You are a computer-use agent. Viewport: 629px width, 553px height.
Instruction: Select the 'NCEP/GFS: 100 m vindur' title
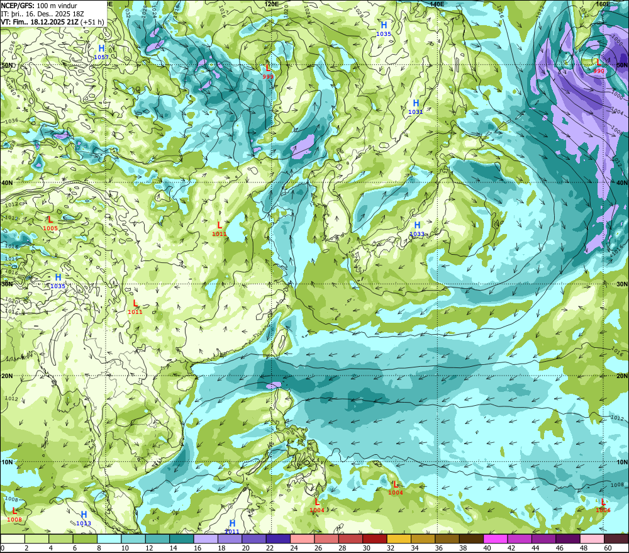(39, 6)
